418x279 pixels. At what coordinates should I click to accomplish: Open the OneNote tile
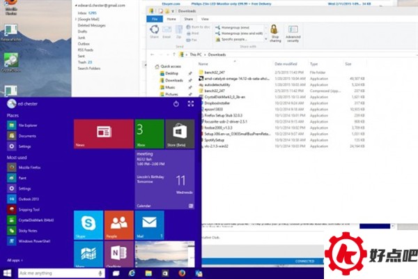[x=119, y=254]
